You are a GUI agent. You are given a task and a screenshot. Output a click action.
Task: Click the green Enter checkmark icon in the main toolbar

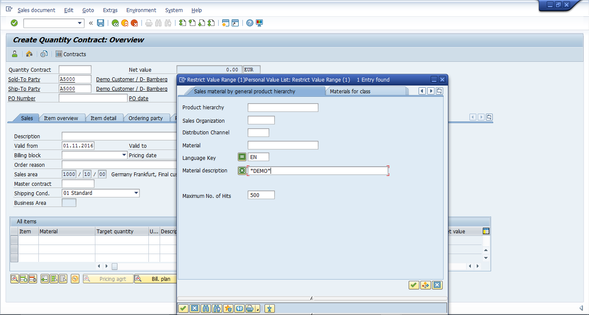click(x=14, y=23)
